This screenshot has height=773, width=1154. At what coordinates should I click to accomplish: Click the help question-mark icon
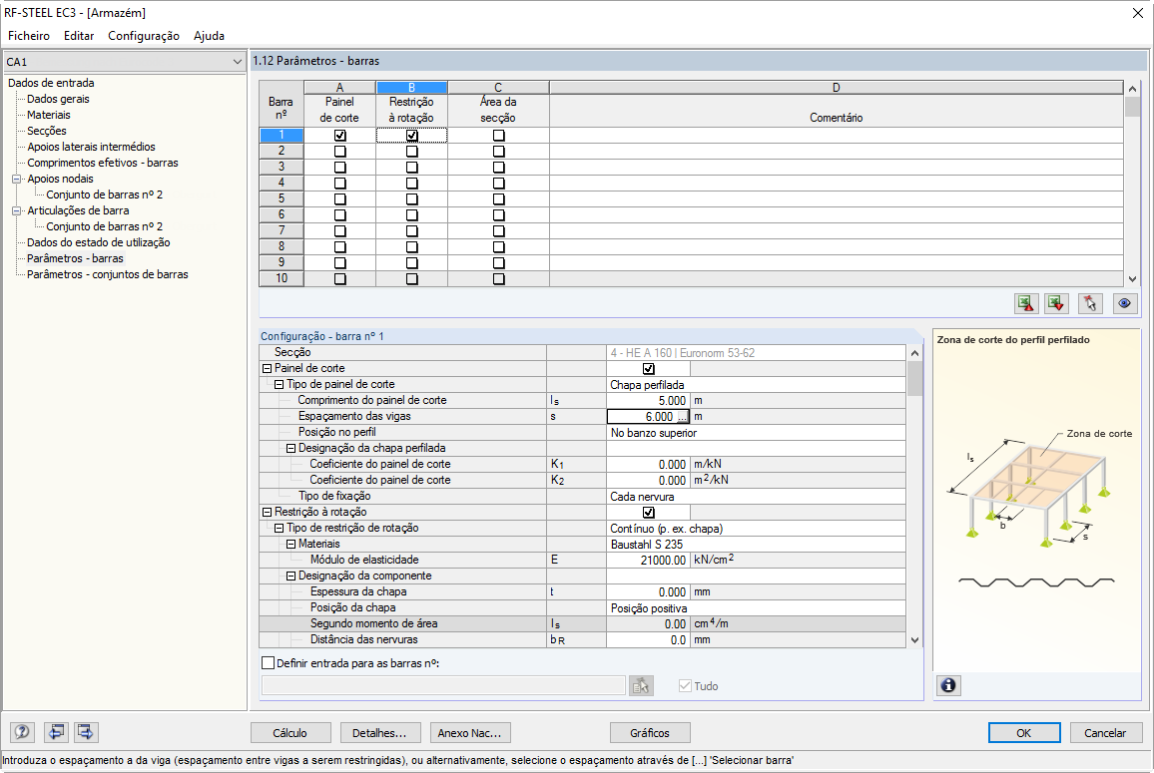(22, 732)
